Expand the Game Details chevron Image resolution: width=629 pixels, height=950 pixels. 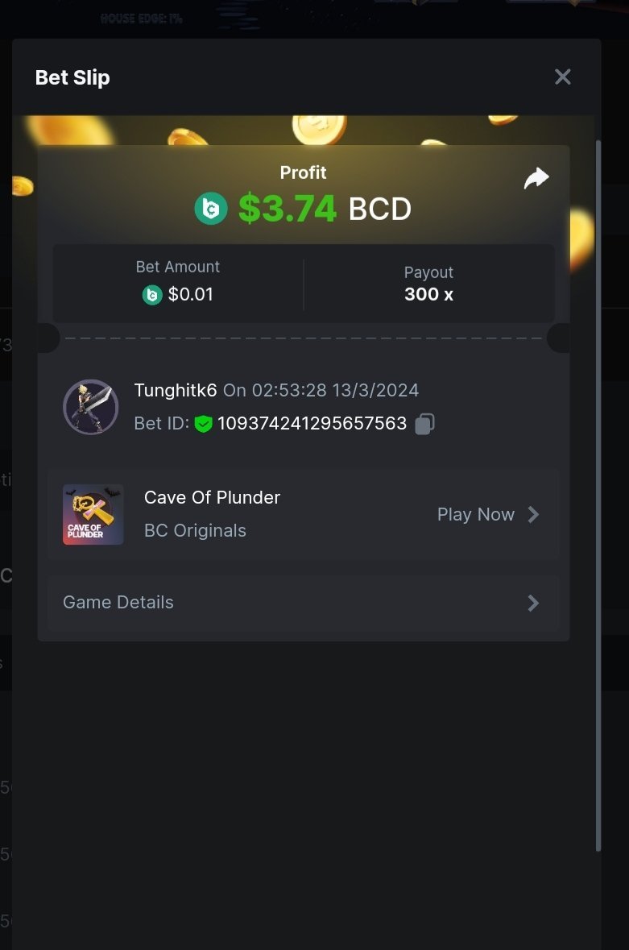point(532,603)
